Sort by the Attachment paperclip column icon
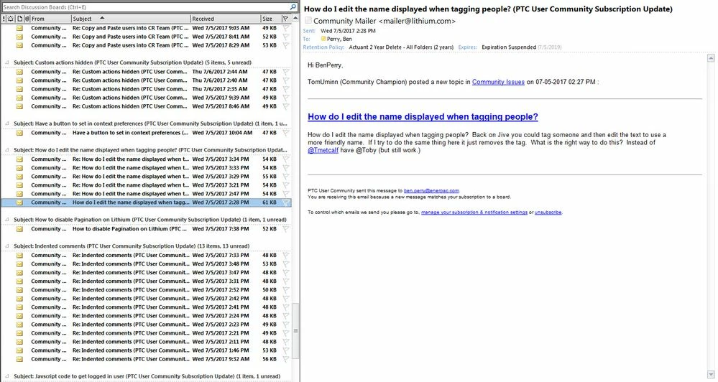This screenshot has height=382, width=718. 27,19
